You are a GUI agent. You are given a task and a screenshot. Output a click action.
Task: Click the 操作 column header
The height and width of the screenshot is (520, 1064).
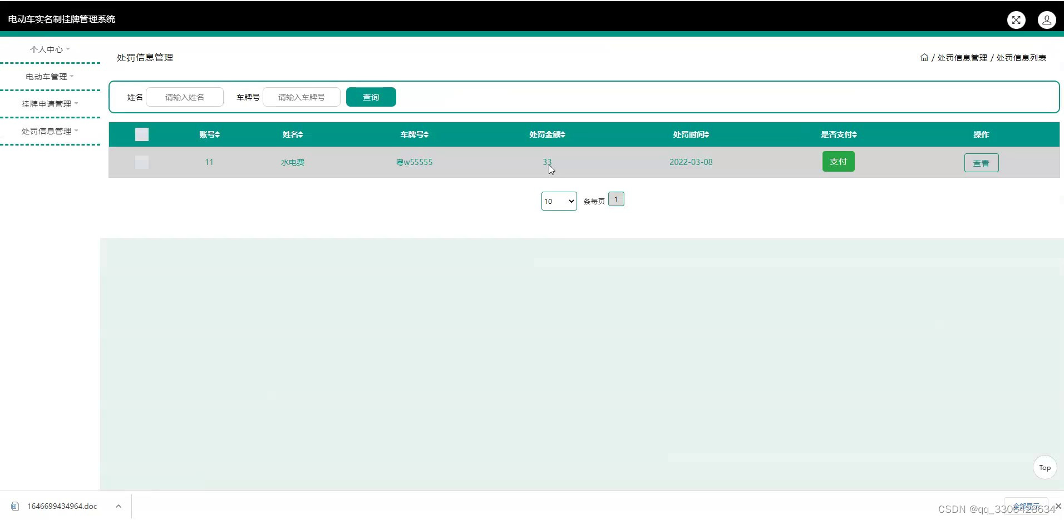[x=981, y=134]
